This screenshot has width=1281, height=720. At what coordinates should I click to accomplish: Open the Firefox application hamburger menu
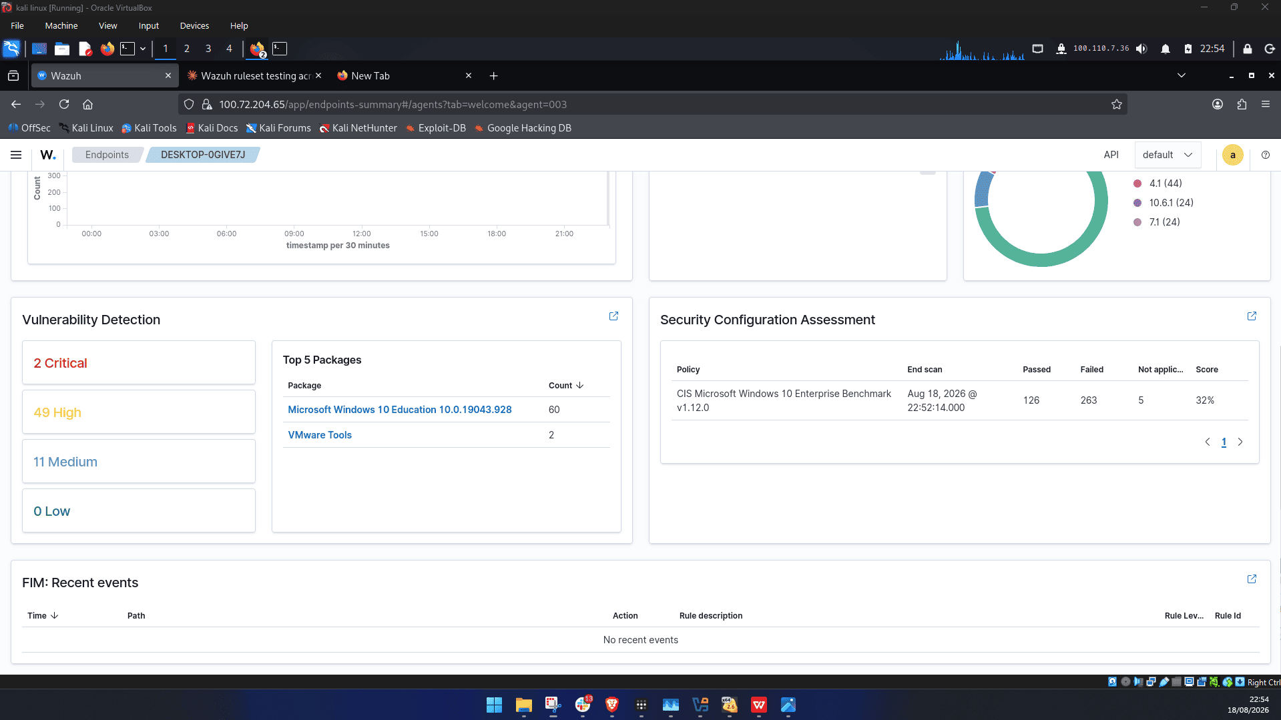1266,104
